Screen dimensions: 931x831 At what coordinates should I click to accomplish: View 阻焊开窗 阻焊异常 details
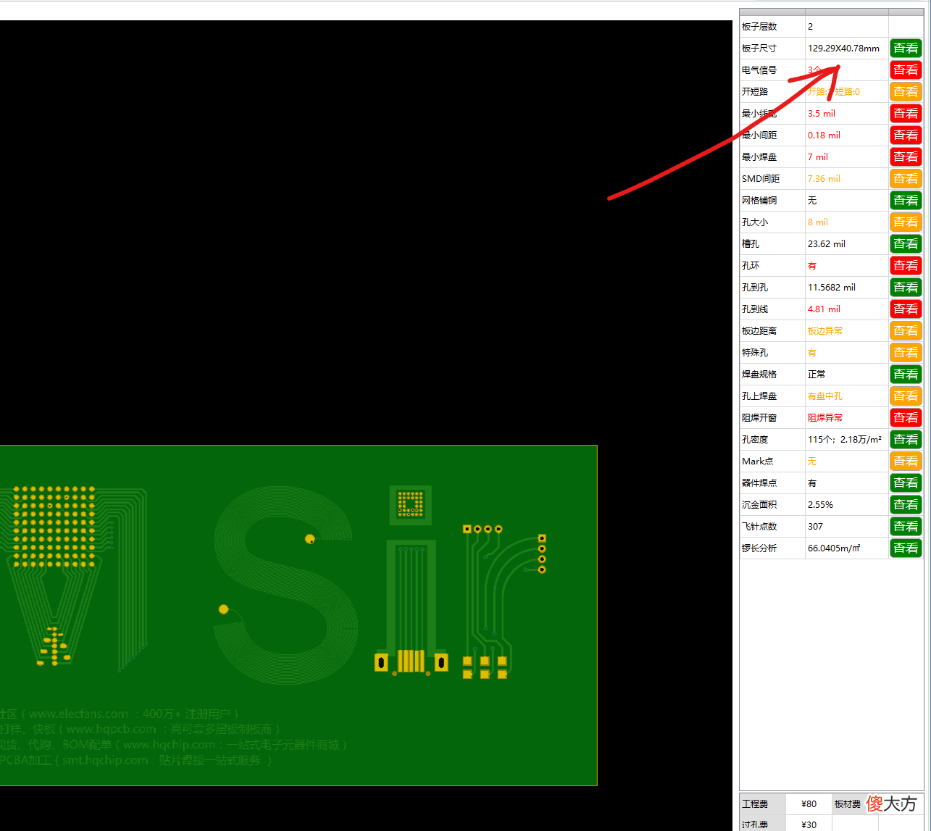point(906,418)
